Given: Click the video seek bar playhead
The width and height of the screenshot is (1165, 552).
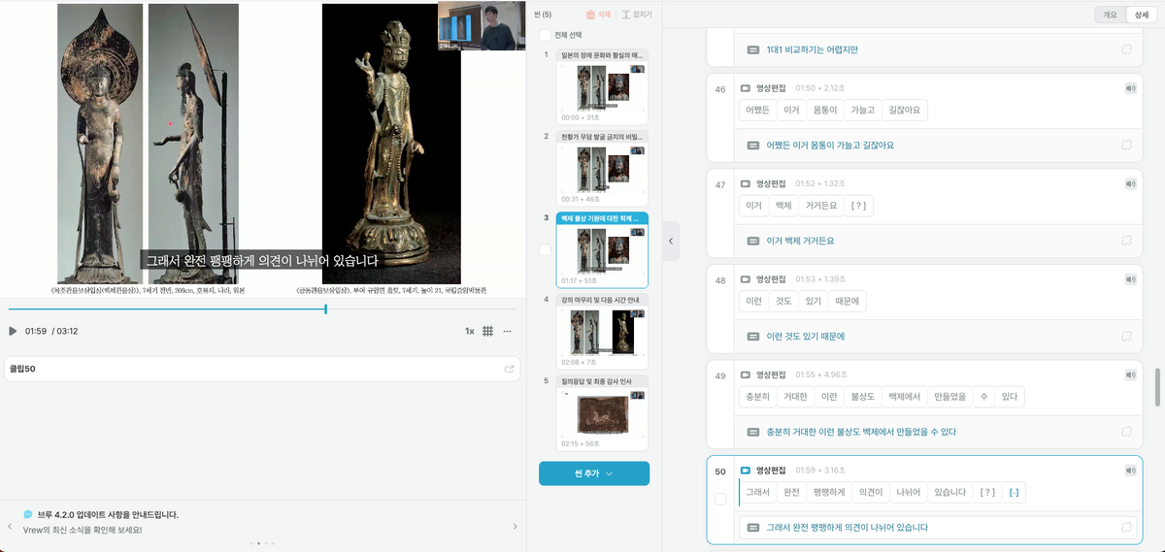Looking at the screenshot, I should [325, 309].
